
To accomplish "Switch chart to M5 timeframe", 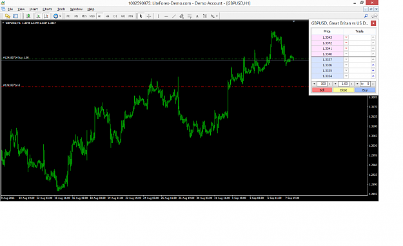I will (76, 16).
